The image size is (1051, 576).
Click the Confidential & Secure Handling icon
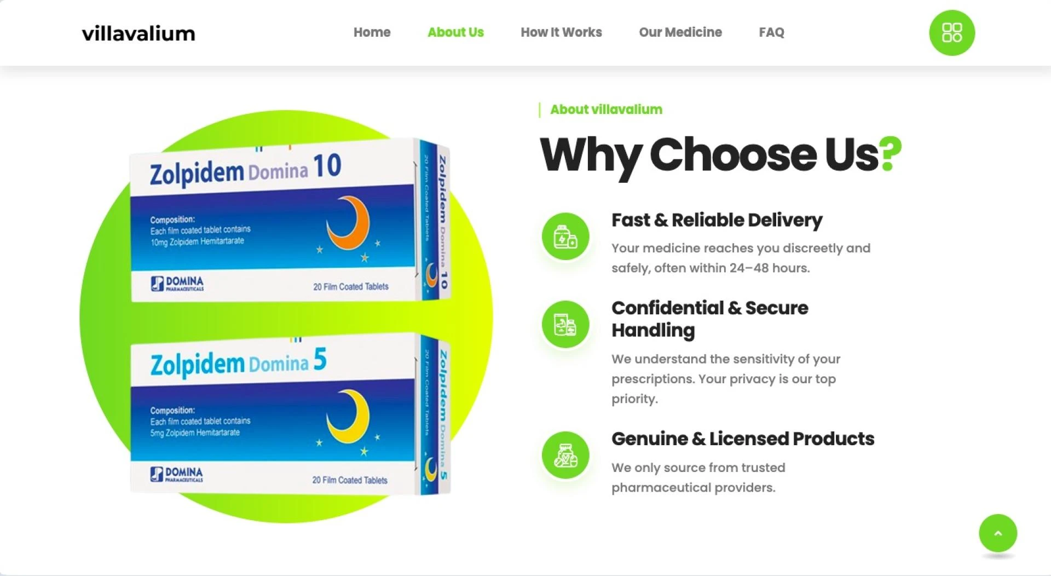(x=565, y=324)
